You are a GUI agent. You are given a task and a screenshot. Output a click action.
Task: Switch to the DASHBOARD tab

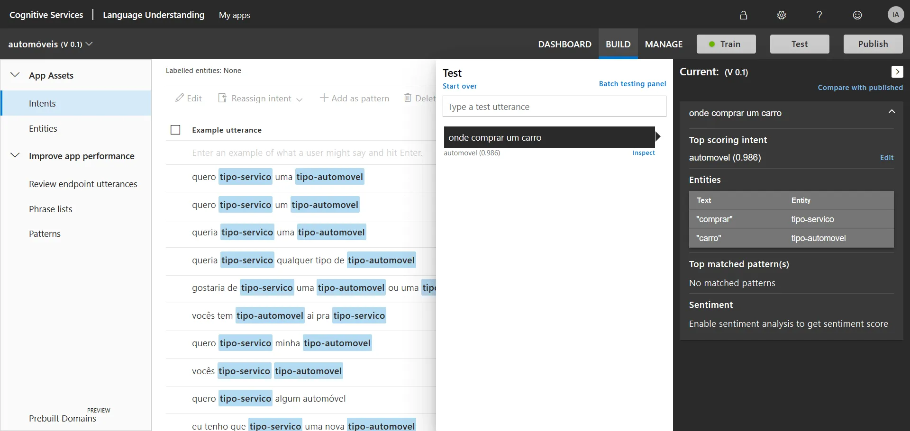(x=564, y=44)
